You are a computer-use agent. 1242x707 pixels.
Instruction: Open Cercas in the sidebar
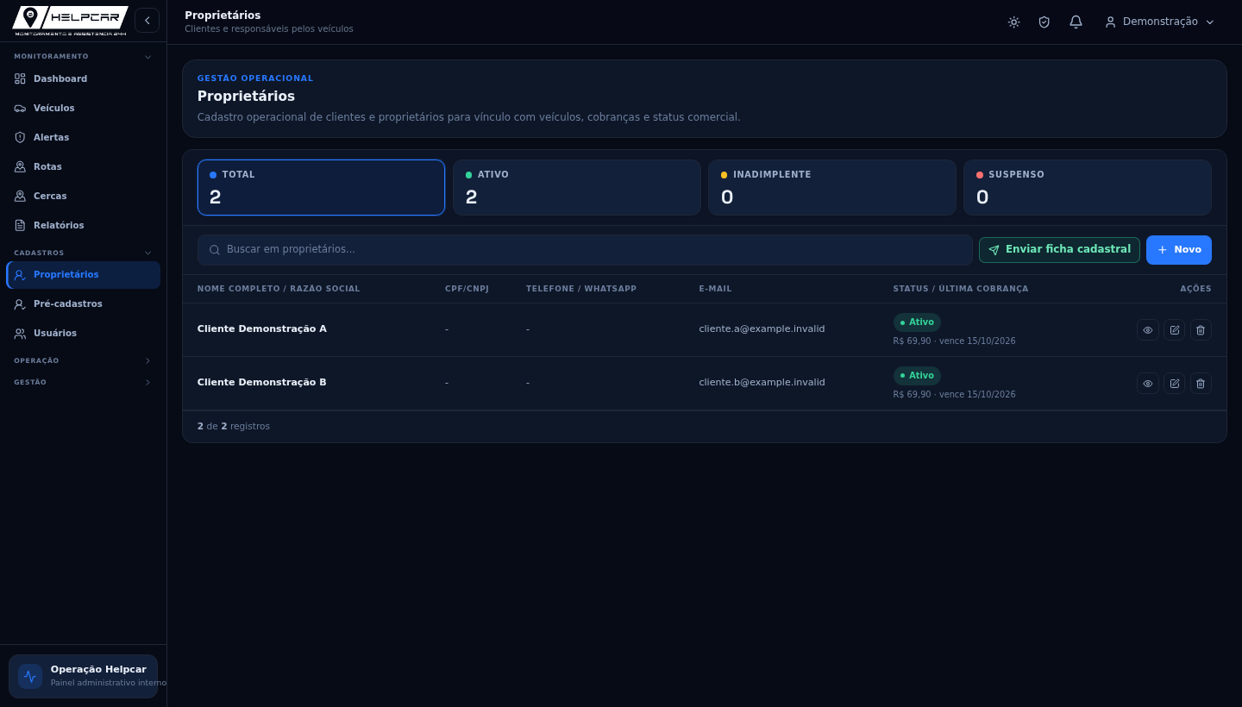click(83, 196)
